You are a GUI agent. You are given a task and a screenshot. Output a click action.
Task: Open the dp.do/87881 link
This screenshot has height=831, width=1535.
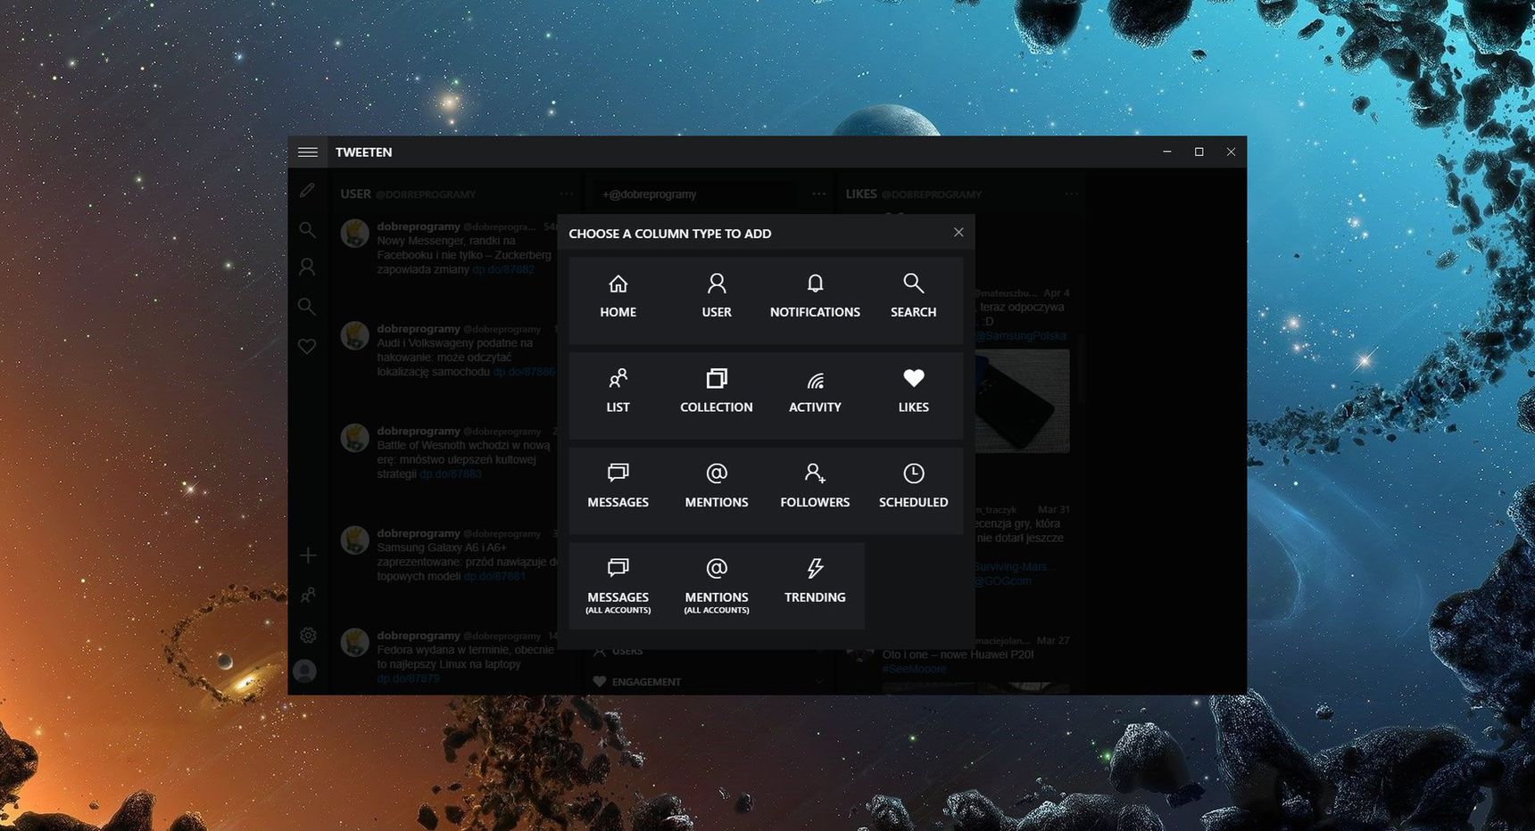pos(494,576)
